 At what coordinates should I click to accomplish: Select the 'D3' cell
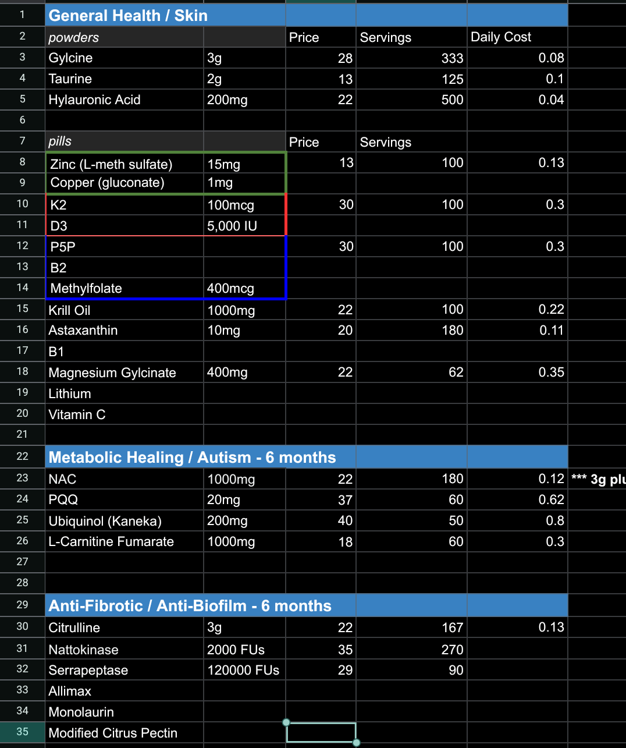125,226
